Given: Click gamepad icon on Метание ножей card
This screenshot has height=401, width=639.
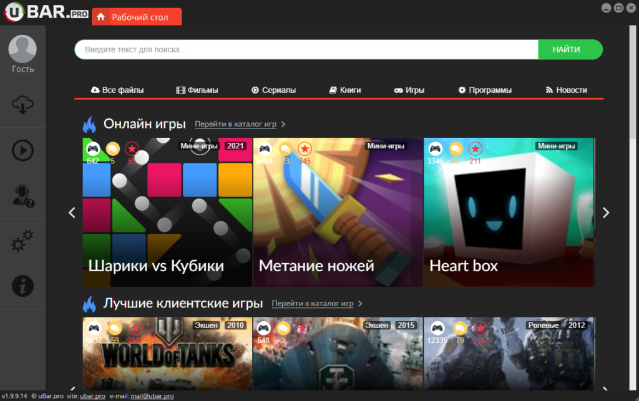Looking at the screenshot, I should (x=265, y=148).
